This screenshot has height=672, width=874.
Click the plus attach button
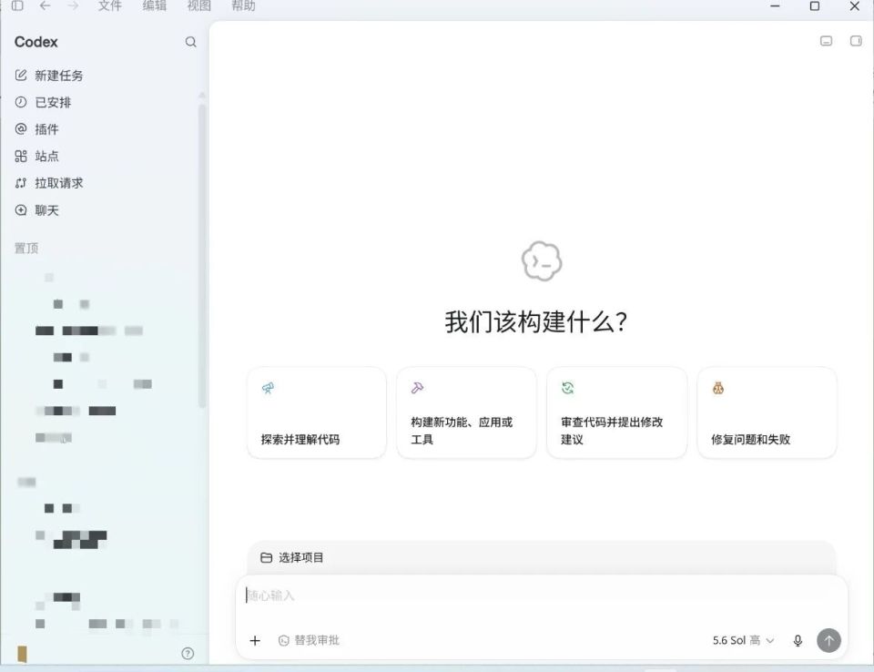255,640
